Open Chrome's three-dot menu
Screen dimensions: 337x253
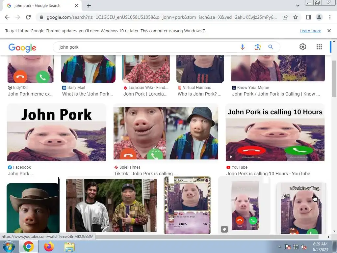tap(330, 17)
